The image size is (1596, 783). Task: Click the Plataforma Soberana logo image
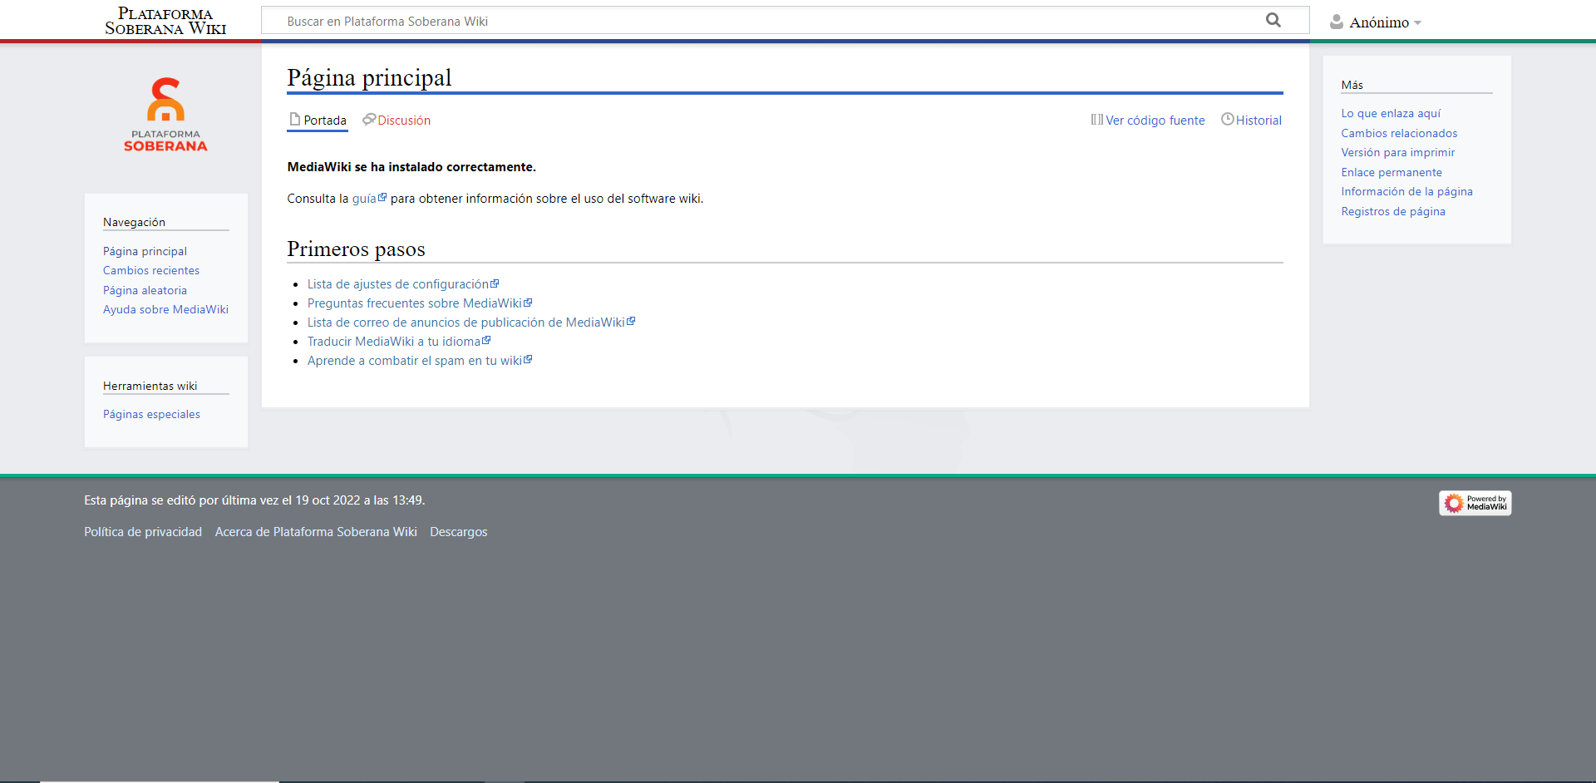165,115
